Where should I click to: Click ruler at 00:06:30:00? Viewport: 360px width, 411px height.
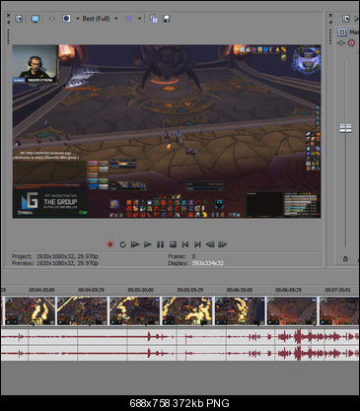240,290
